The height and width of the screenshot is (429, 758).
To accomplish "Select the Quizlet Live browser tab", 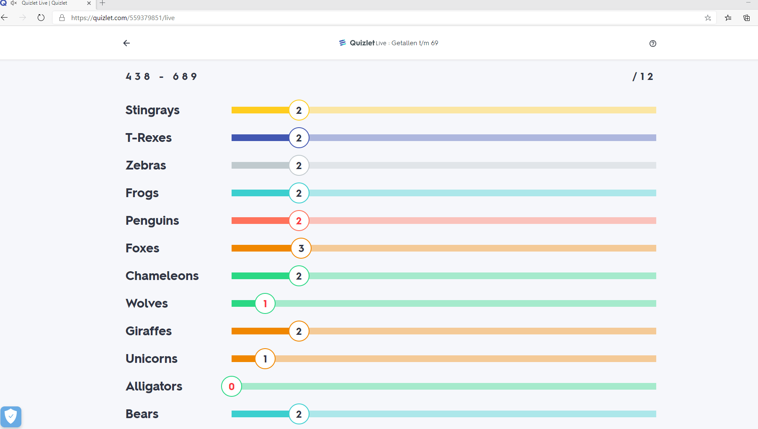I will [x=46, y=3].
